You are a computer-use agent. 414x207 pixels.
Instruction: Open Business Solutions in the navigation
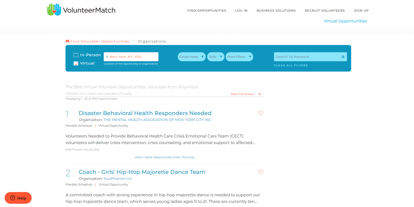[276, 11]
